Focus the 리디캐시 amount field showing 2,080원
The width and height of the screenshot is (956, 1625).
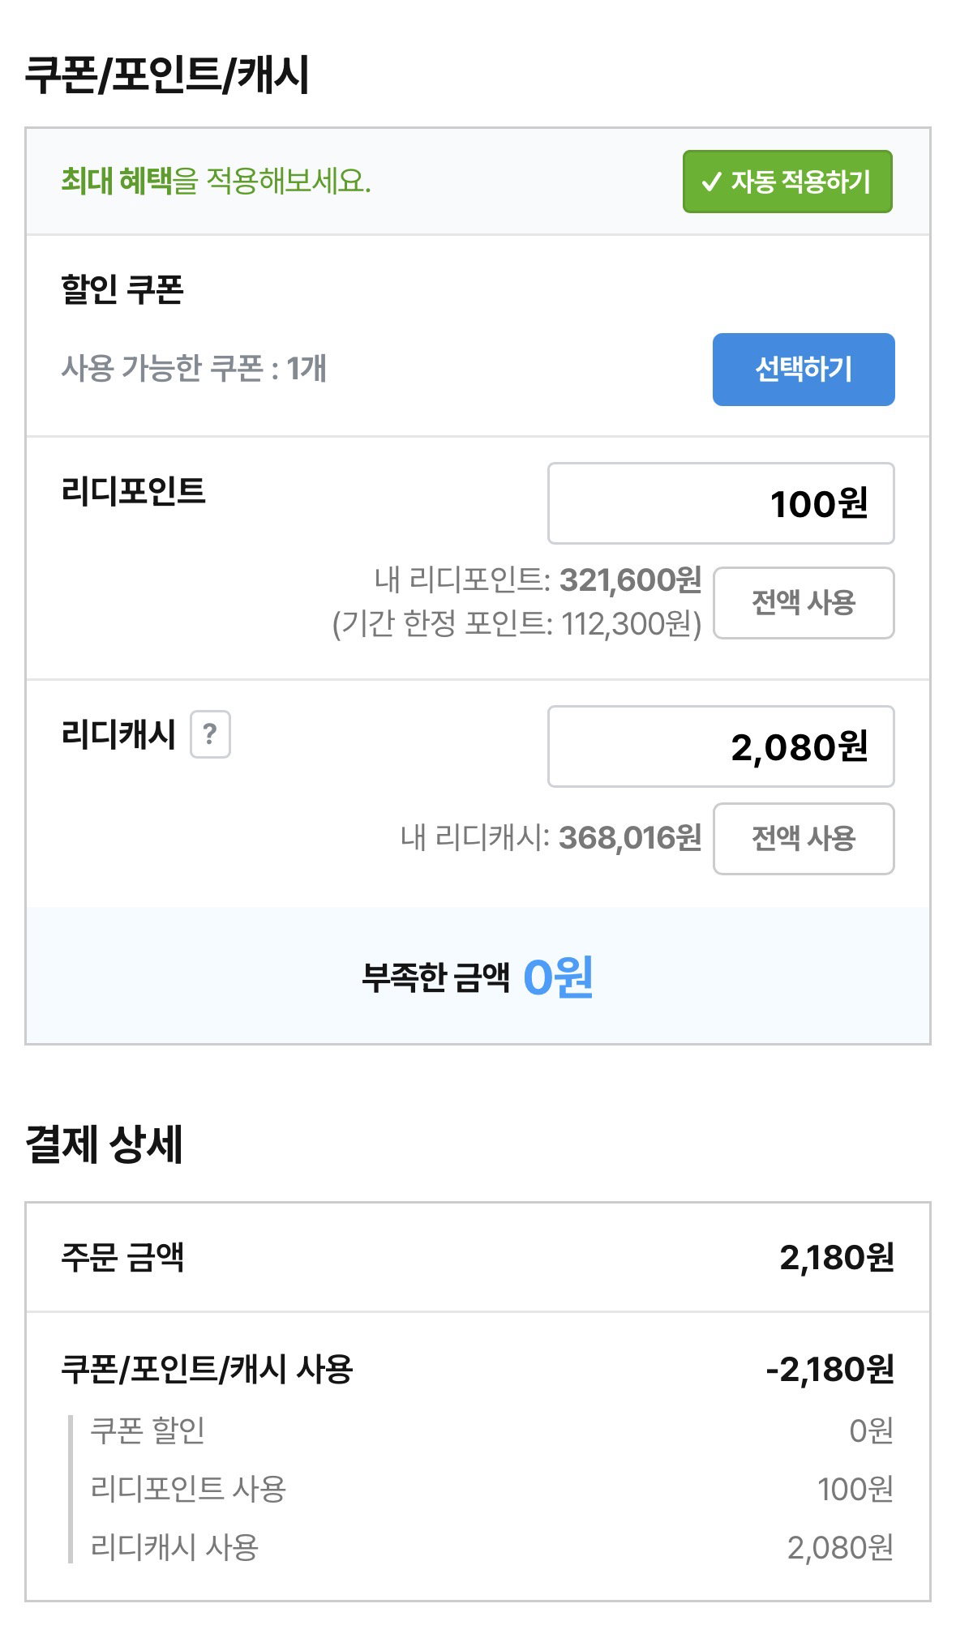click(x=721, y=746)
